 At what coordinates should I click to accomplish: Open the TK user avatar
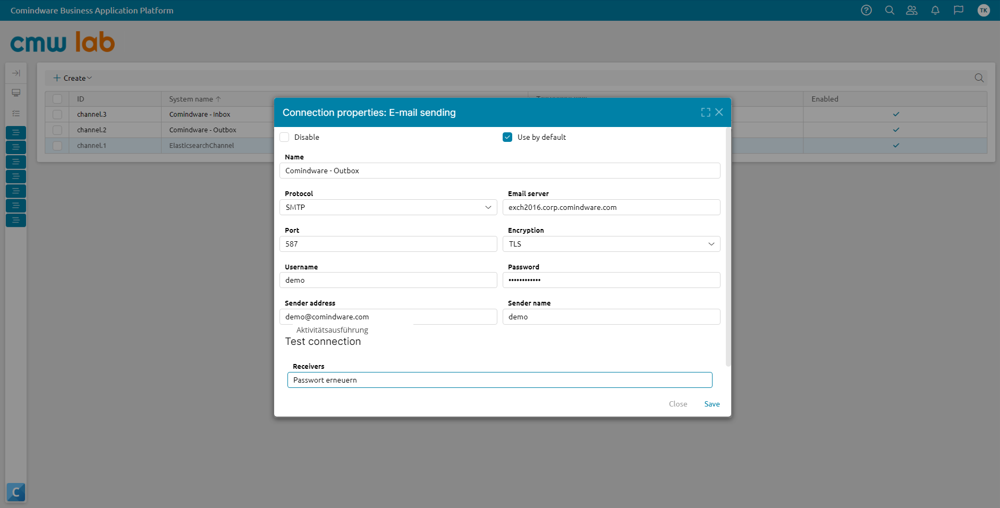pos(984,10)
